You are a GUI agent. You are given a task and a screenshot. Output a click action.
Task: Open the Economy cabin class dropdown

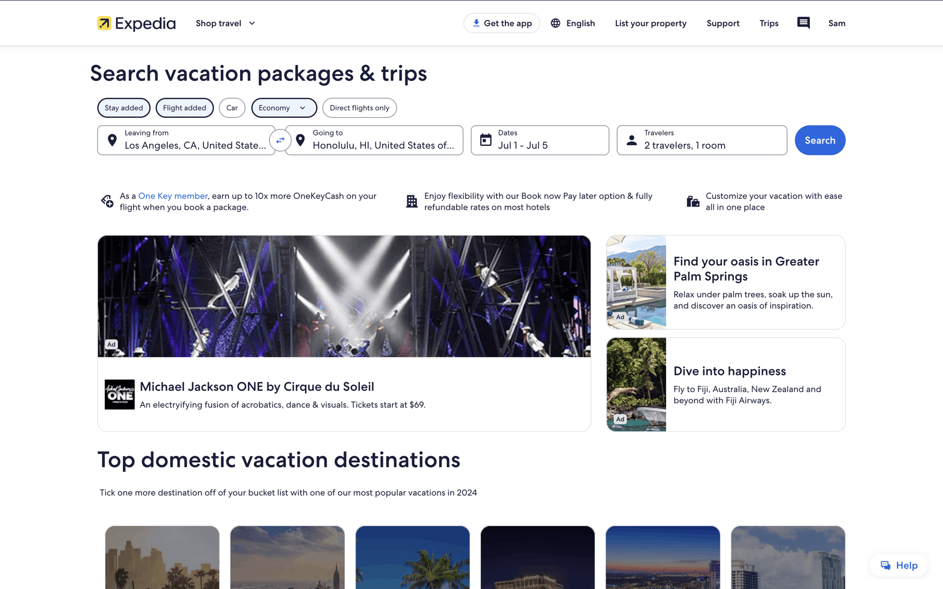click(284, 108)
